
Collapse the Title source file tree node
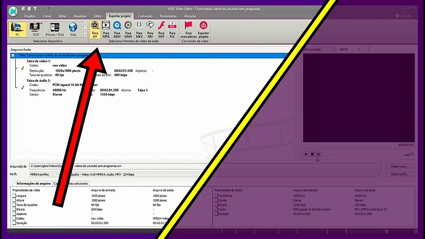13,55
